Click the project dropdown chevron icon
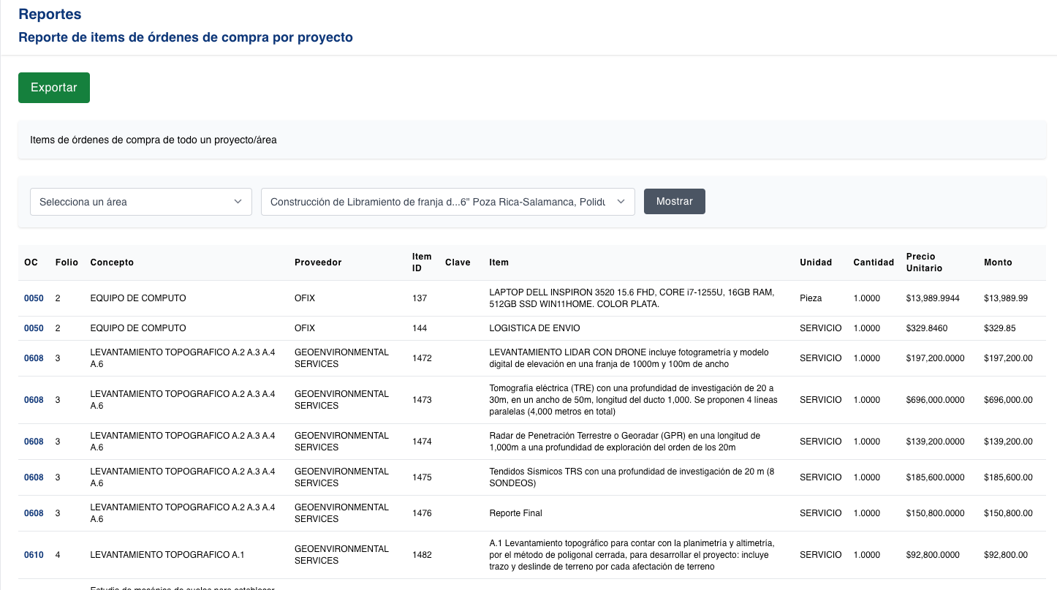Screen dimensions: 1057x590 point(621,201)
